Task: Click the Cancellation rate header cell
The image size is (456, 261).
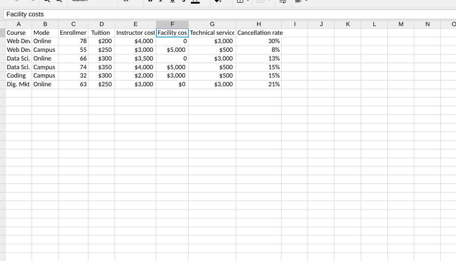Action: click(259, 33)
